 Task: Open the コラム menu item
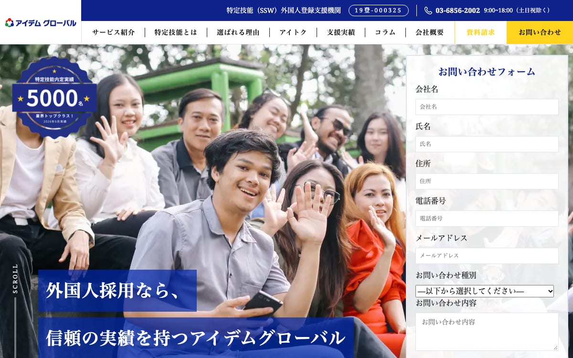385,32
